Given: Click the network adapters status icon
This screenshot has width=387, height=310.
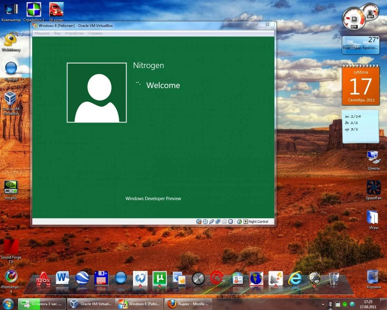Looking at the screenshot, I should (218, 222).
